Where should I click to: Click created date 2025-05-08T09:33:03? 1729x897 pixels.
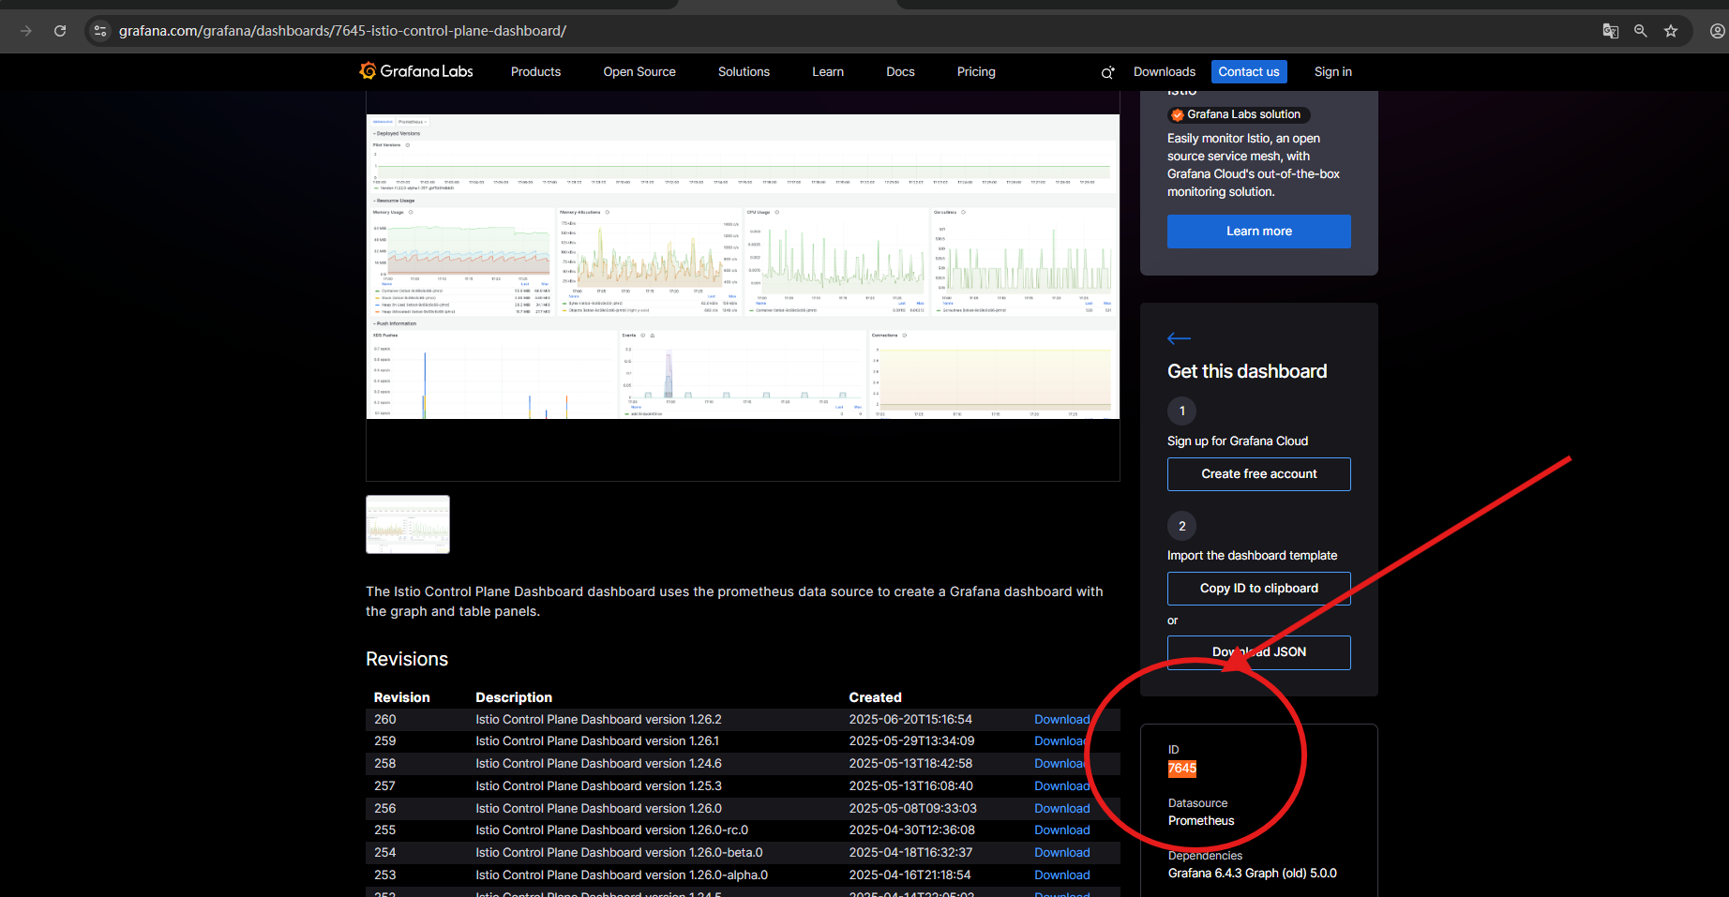912,809
